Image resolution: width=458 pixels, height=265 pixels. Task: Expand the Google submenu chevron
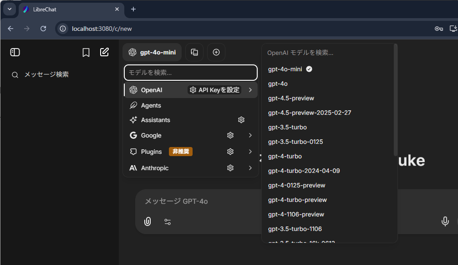coord(250,135)
